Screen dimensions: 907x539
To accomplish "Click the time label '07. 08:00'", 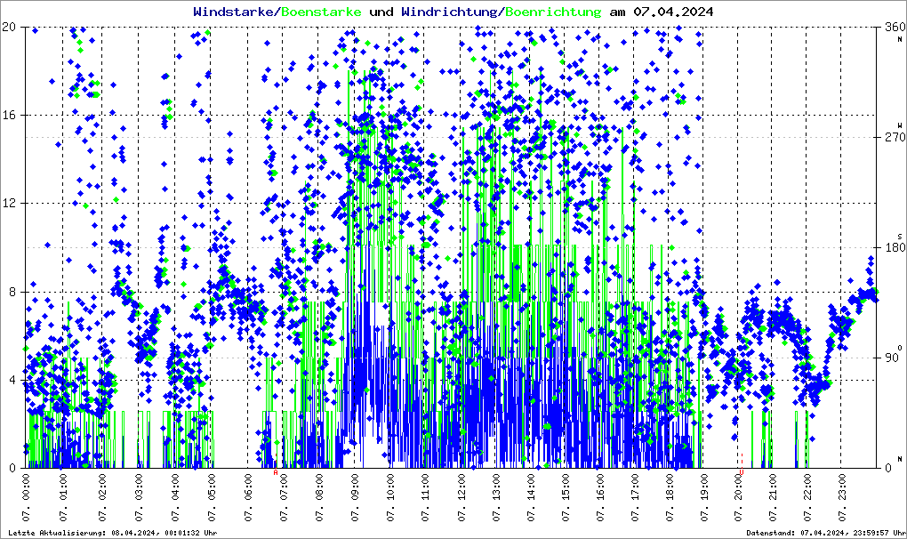I will 318,498.
